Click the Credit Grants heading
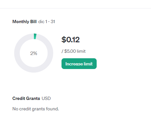The image size is (151, 125). click(26, 98)
